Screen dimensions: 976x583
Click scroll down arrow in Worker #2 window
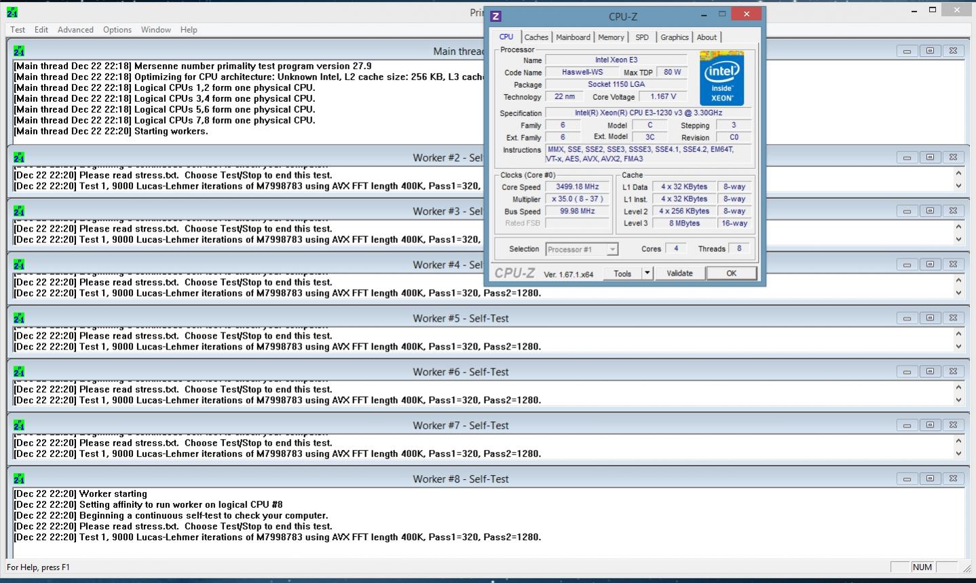(x=958, y=186)
